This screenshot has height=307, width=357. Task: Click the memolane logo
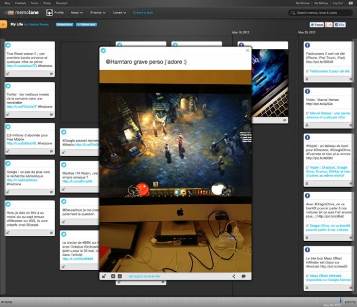pos(23,12)
